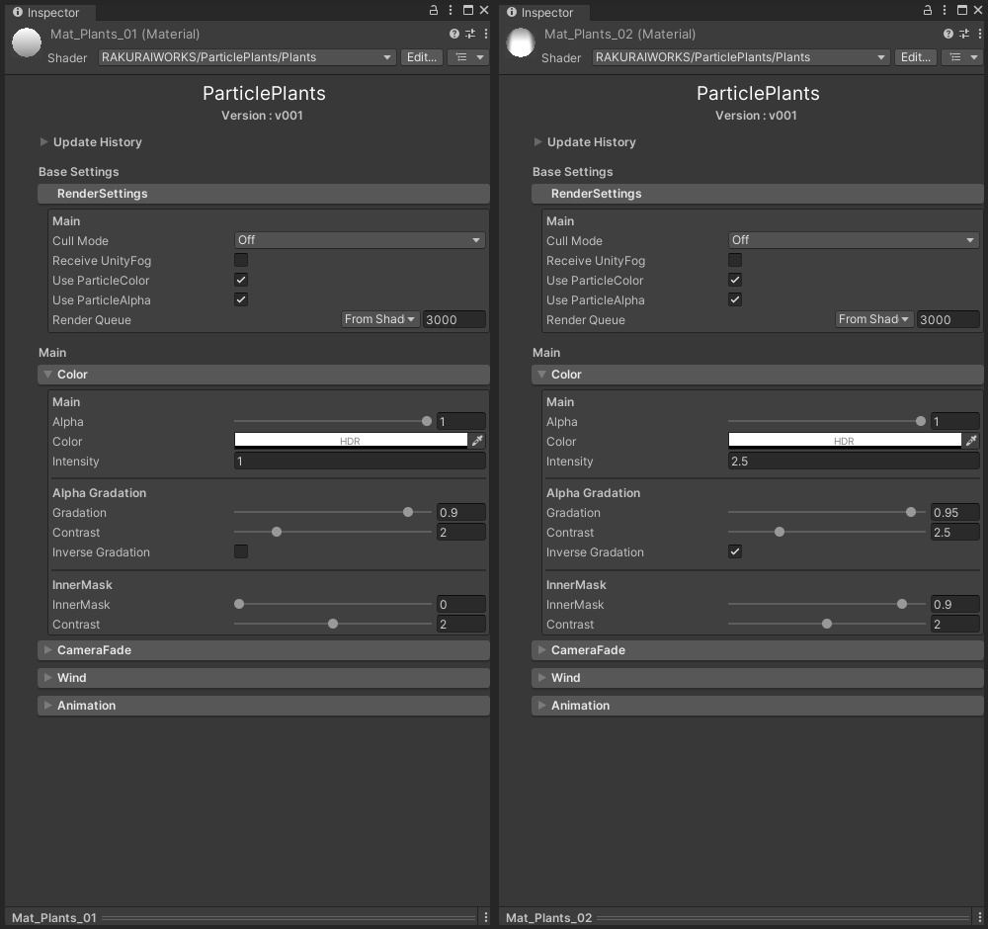Open Render Queue From Shader dropdown in Mat_Plants_01
988x929 pixels.
pyautogui.click(x=380, y=319)
